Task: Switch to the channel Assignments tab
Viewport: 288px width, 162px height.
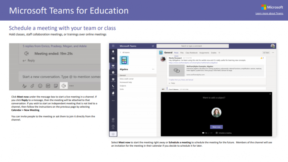Action: pos(204,53)
